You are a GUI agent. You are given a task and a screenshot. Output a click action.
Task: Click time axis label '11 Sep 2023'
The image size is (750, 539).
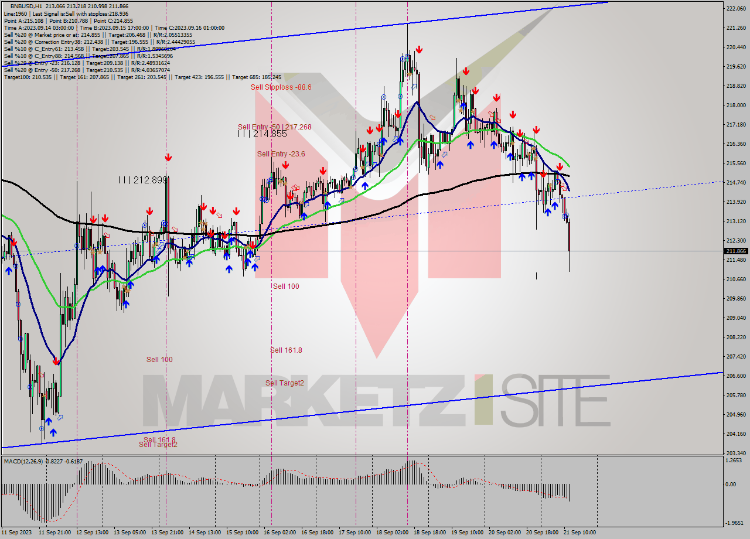click(x=16, y=532)
